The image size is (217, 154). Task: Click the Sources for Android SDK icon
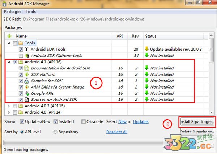(x=27, y=99)
